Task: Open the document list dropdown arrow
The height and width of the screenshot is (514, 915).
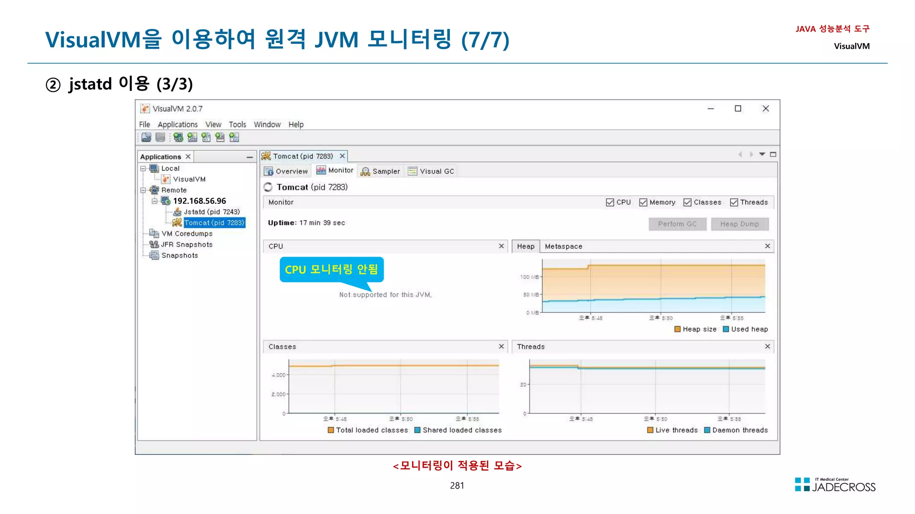Action: (762, 154)
